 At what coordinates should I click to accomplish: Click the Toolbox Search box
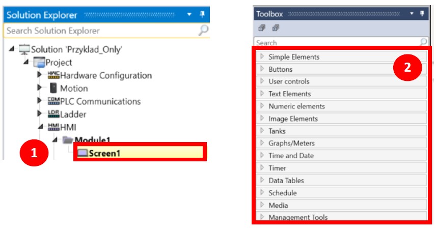[336, 43]
